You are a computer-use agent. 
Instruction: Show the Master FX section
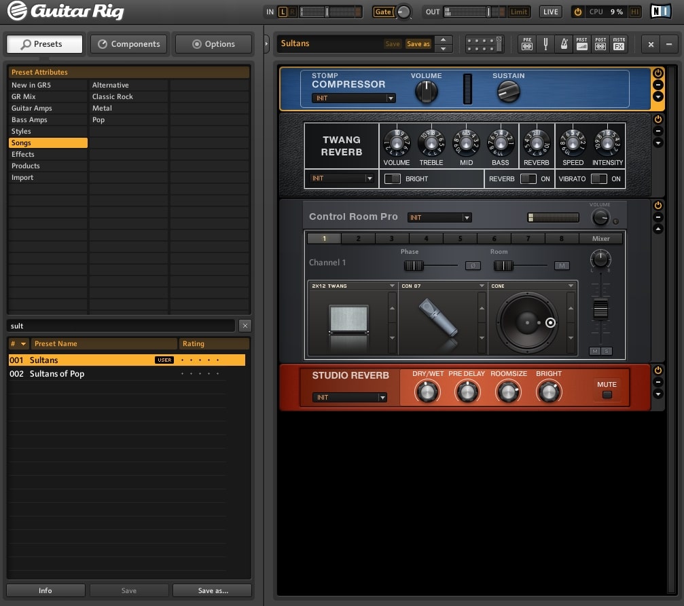point(619,44)
